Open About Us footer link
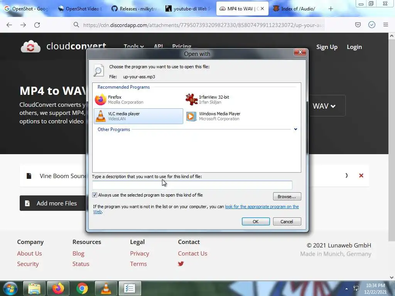 (x=29, y=254)
